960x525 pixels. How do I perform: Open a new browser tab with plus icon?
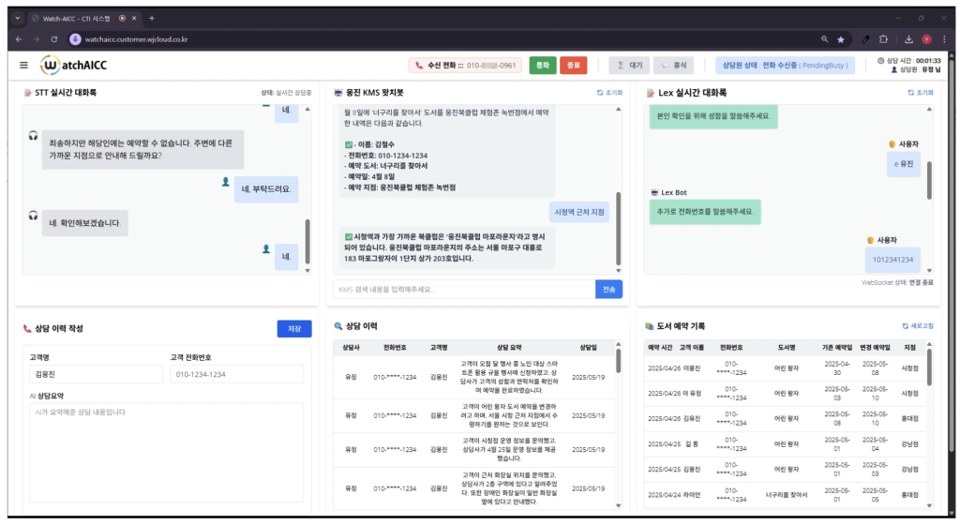click(x=152, y=18)
